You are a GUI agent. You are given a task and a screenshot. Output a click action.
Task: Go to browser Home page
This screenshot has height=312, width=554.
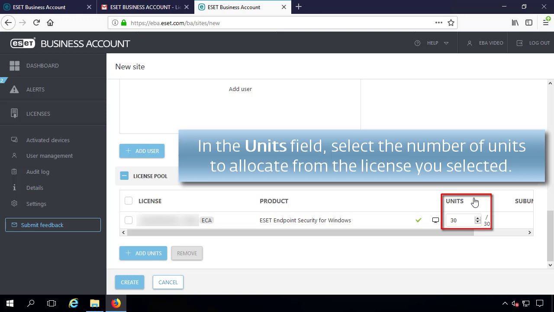[50, 23]
